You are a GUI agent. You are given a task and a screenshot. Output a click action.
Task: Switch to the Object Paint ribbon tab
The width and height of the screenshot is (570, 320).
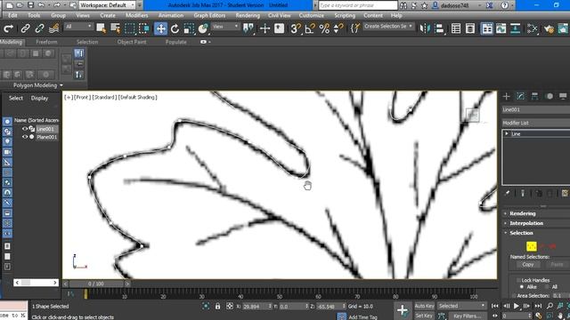tap(132, 42)
